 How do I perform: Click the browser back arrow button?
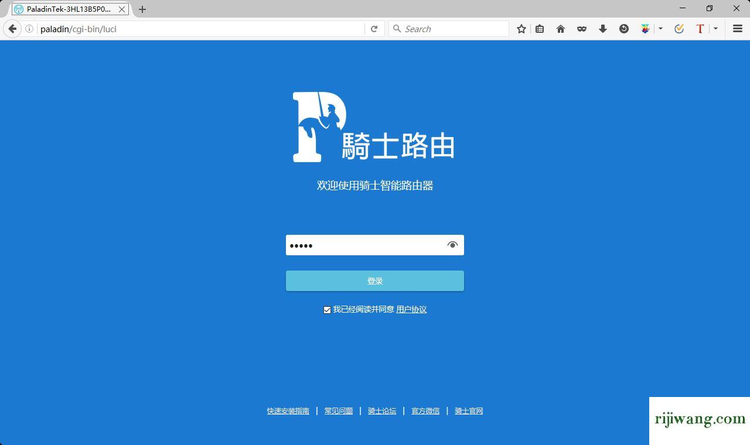12,29
